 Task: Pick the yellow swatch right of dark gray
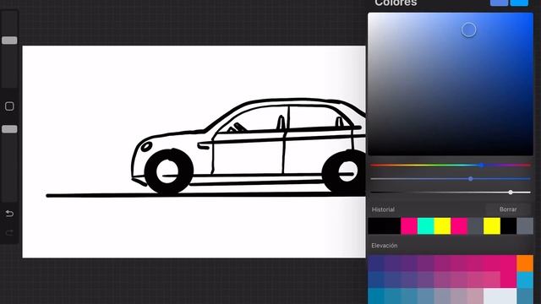(492, 226)
